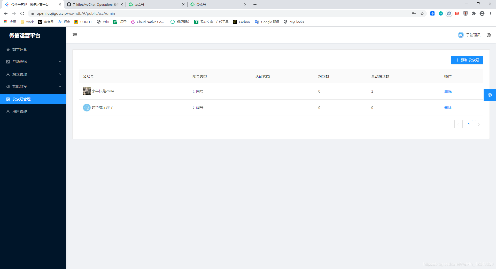Image resolution: width=496 pixels, height=269 pixels.
Task: Open the 牛客网 bookmark
Action: [x=46, y=22]
